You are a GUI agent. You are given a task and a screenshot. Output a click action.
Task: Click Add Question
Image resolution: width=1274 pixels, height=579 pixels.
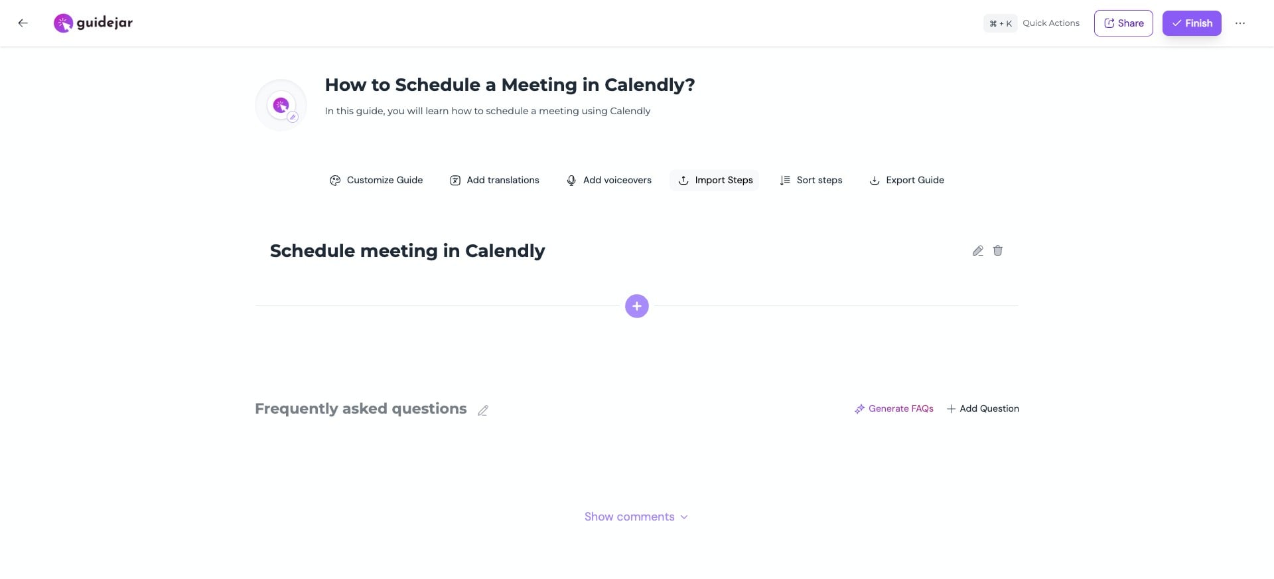point(983,408)
